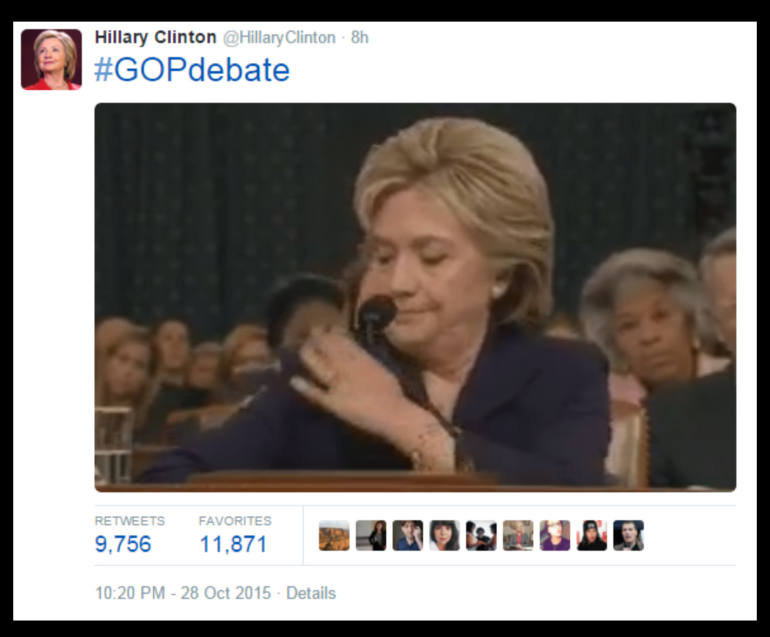Open the retweeter avatar wearing a blue shirt

coord(407,535)
